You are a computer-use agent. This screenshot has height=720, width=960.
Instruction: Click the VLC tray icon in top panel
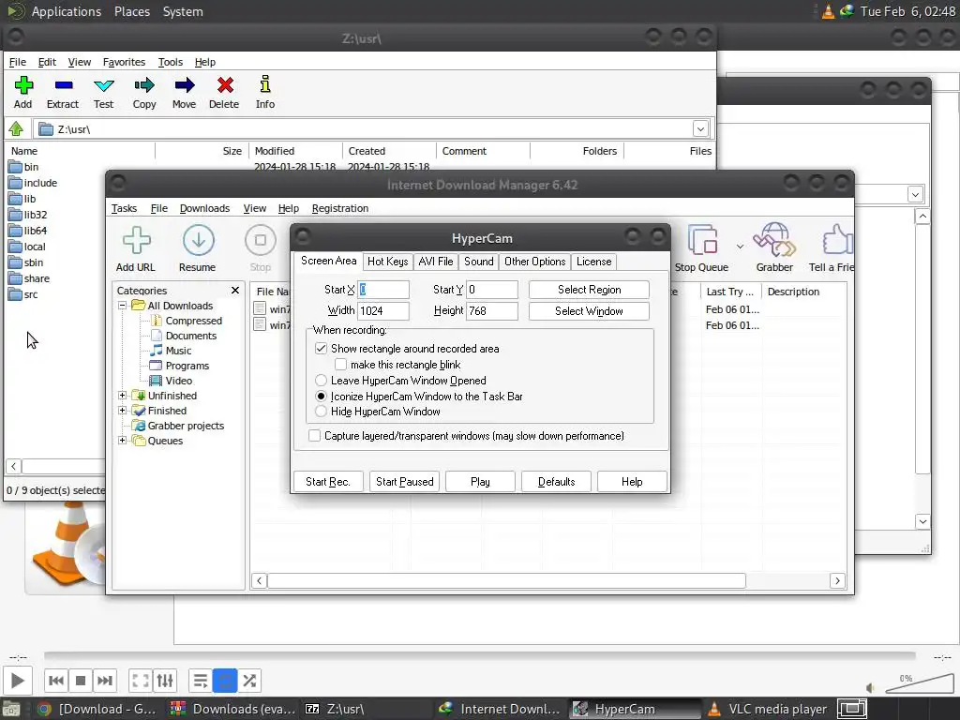[828, 11]
